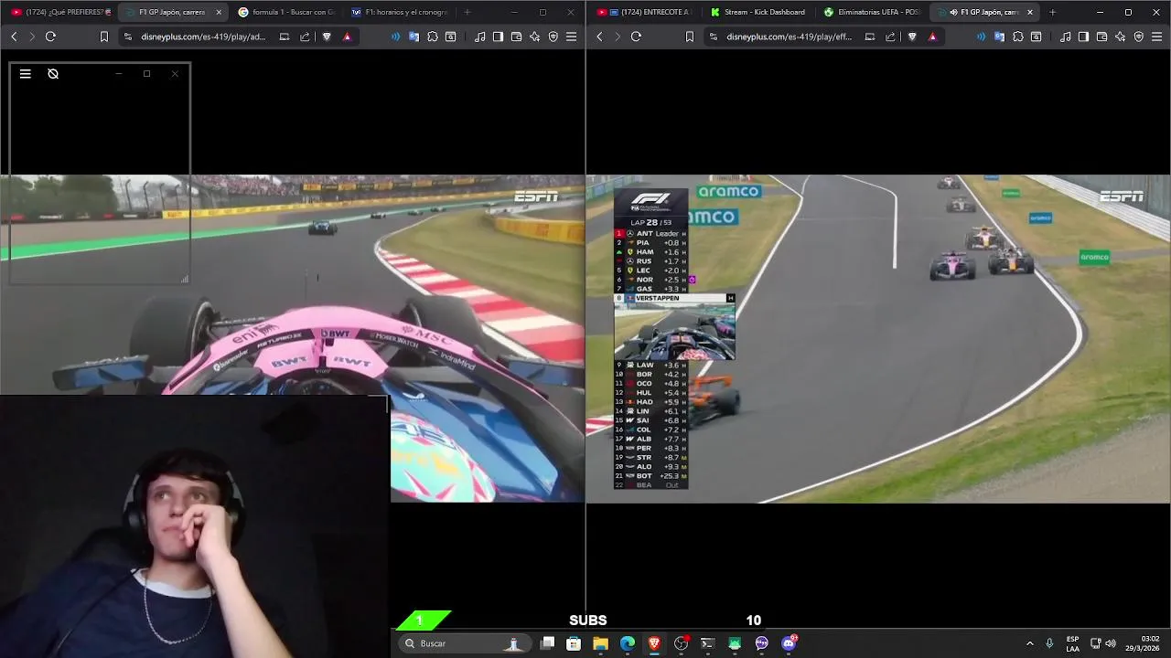
Task: Open extensions puzzle icon in left window
Action: 433,37
